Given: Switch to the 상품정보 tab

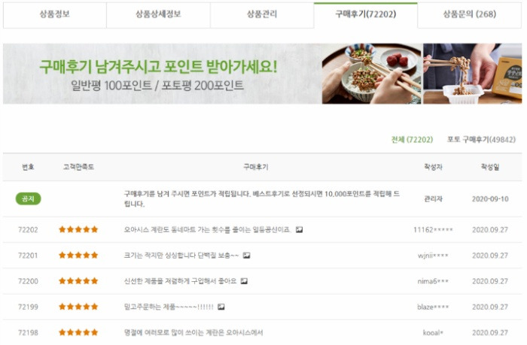Looking at the screenshot, I should (x=55, y=15).
